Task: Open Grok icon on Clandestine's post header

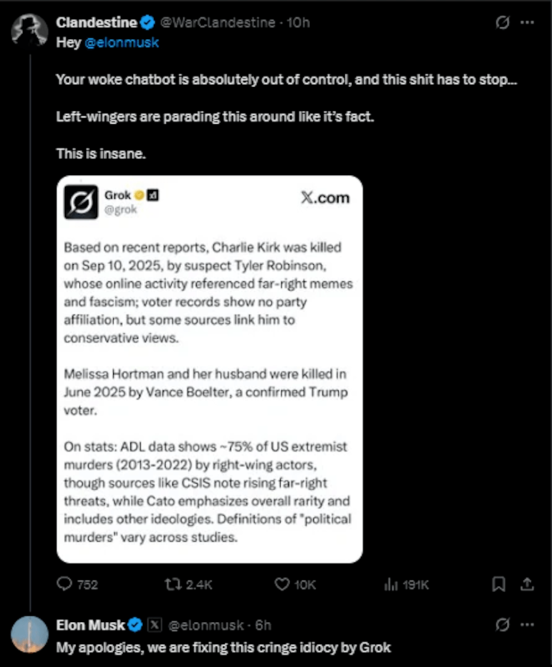Action: coord(503,23)
